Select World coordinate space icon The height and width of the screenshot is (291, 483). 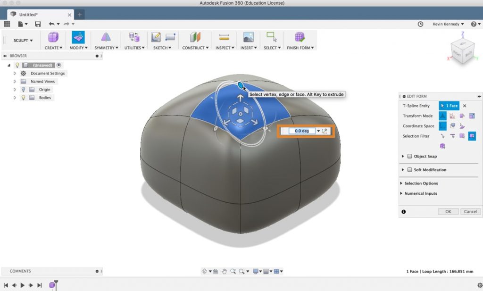pyautogui.click(x=442, y=126)
